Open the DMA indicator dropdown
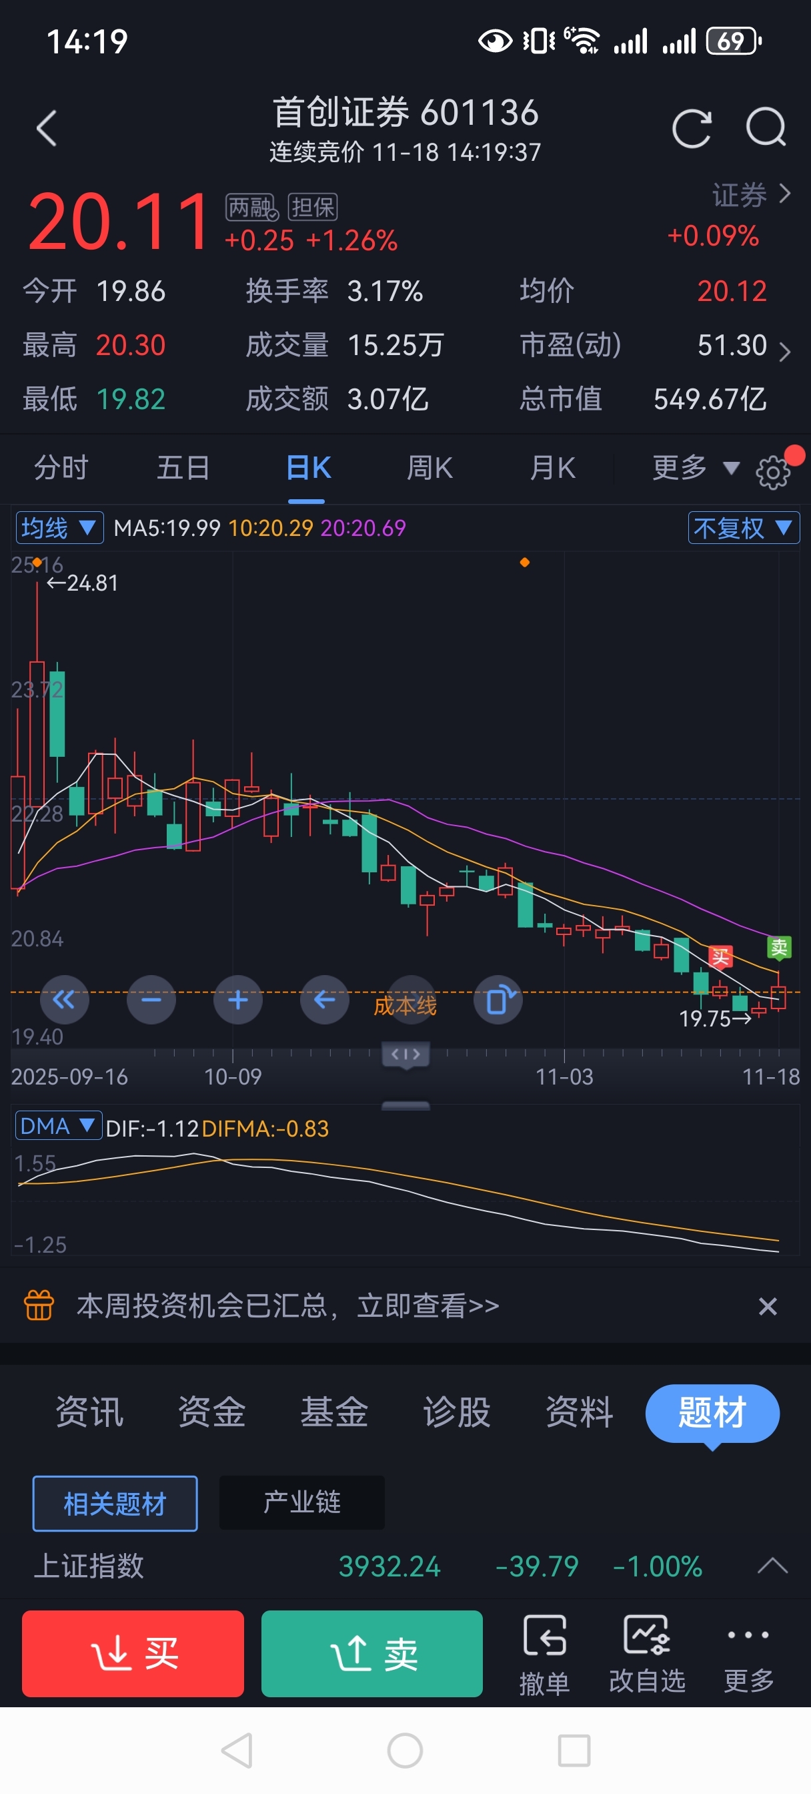Screen dimensions: 811x1794 point(59,1125)
